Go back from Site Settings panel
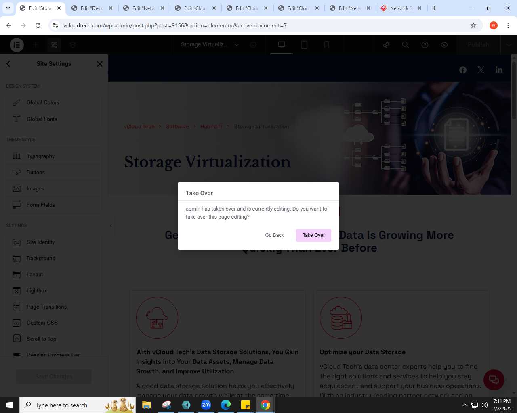This screenshot has height=413, width=517. click(x=8, y=64)
